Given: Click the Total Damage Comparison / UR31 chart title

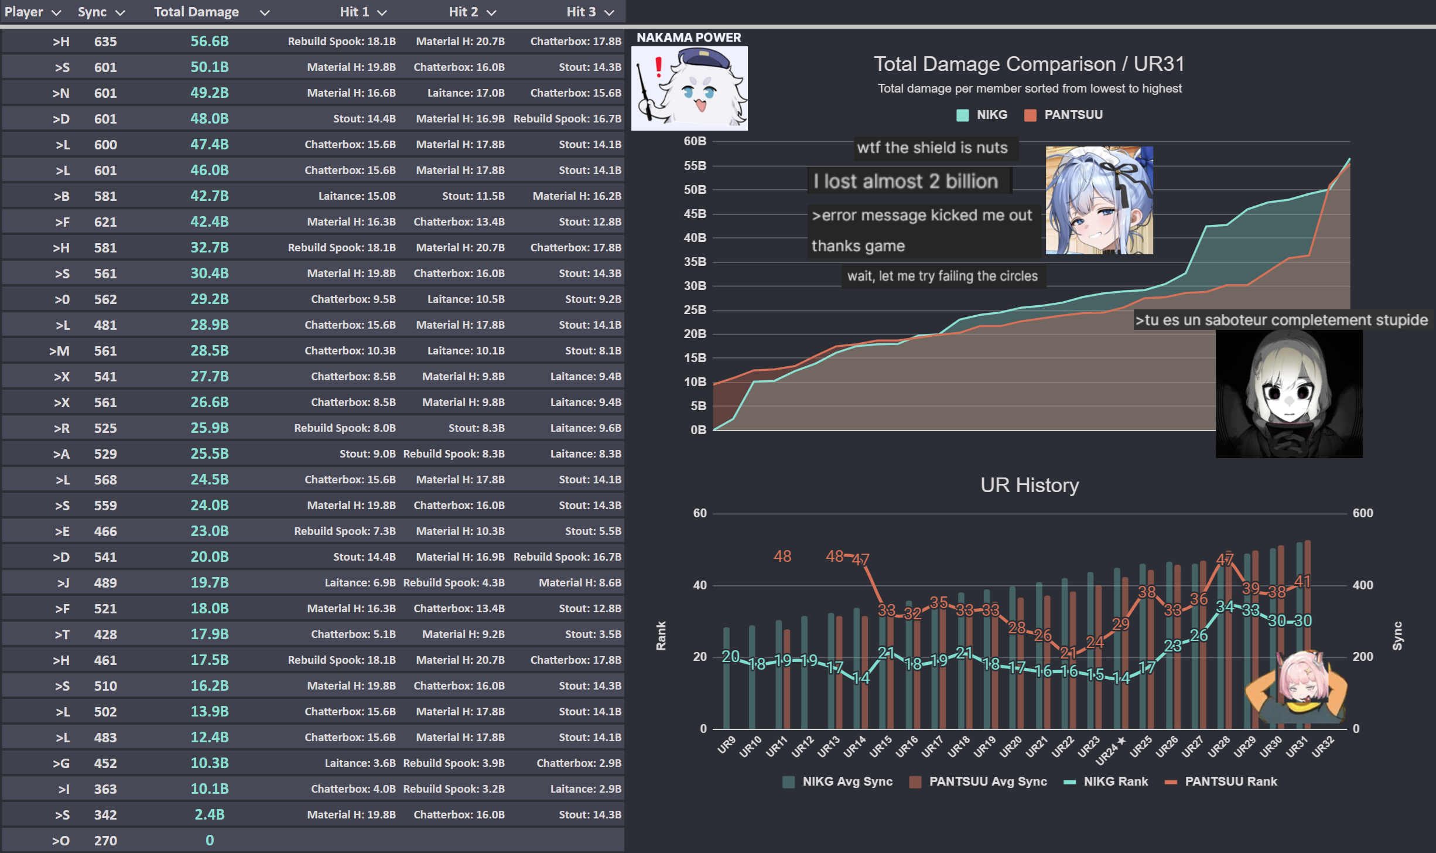Looking at the screenshot, I should click(x=1029, y=64).
